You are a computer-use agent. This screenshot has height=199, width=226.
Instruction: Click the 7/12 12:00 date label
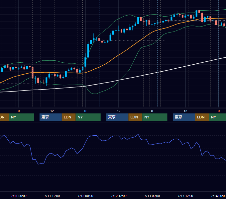(x=119, y=196)
